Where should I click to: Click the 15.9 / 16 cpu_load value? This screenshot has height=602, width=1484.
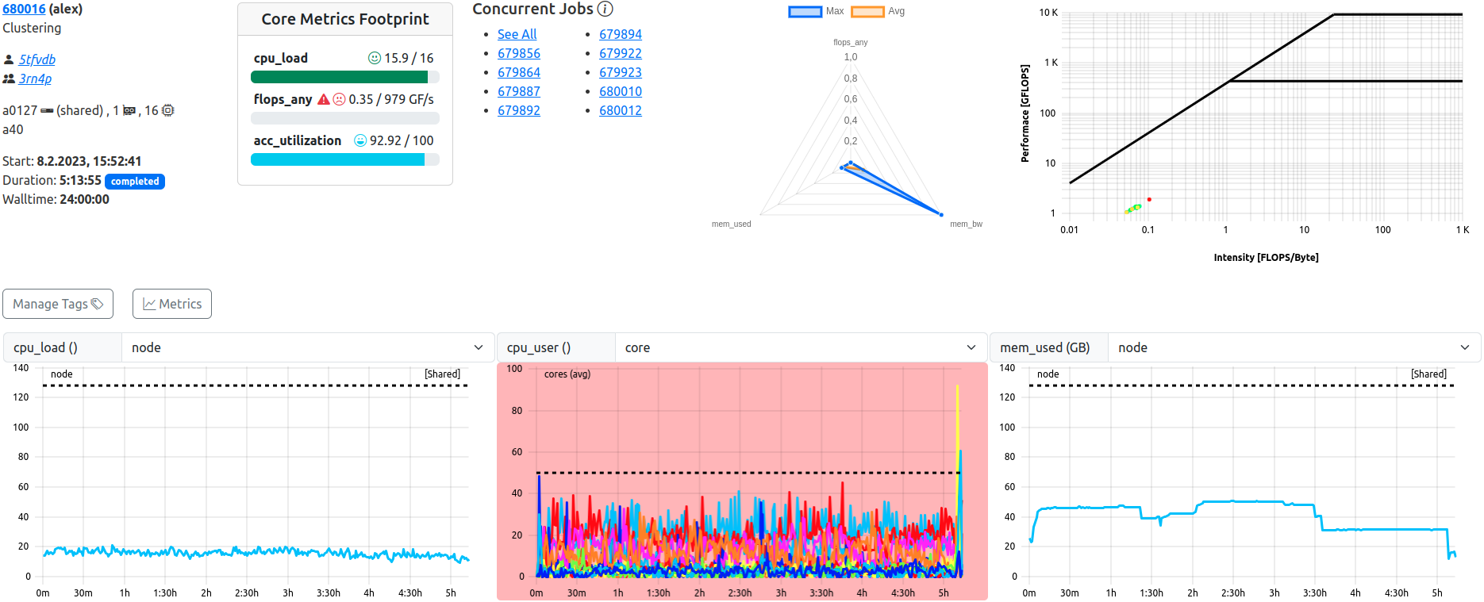tap(409, 58)
